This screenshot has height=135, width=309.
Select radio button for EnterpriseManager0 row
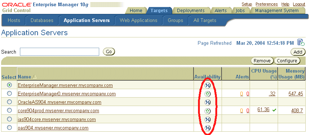(9, 94)
